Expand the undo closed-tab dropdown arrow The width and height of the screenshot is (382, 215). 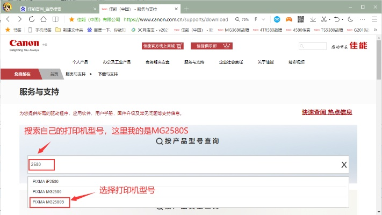click(342, 19)
